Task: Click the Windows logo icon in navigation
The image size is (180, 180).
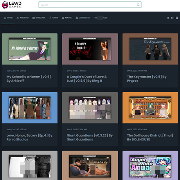Action: (34, 18)
